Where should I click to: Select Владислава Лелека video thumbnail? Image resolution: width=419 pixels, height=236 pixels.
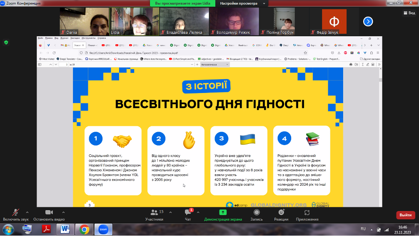[183, 21]
